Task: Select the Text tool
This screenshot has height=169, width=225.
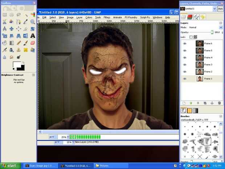Action: [33, 36]
